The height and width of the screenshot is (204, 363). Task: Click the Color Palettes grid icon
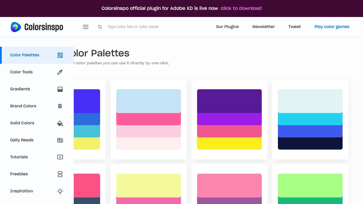[x=60, y=55]
